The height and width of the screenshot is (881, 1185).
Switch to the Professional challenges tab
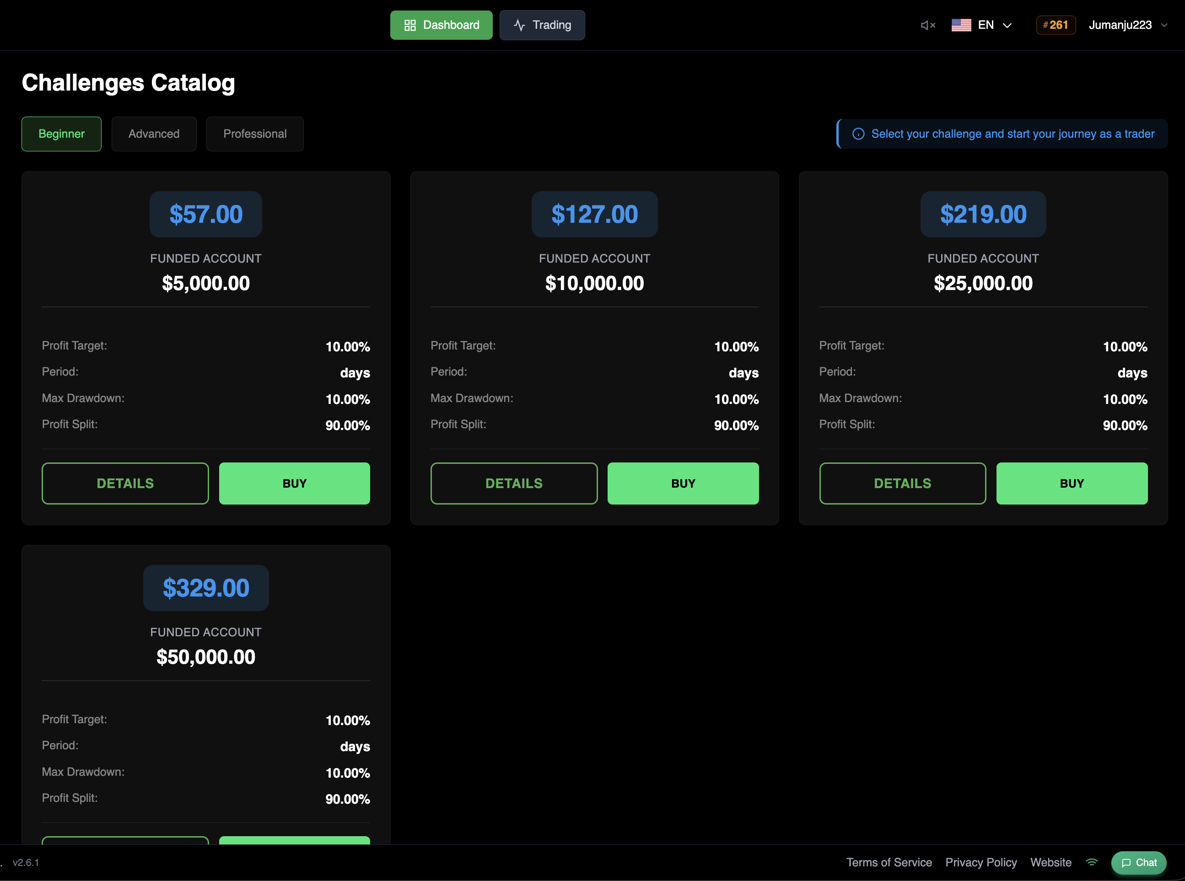[255, 134]
